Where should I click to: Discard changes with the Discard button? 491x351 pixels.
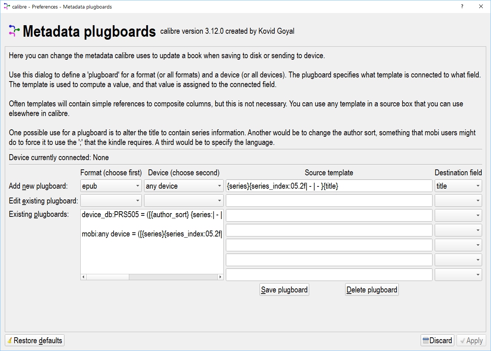tap(437, 341)
